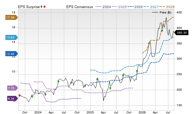Click the 2025 label on the time axis
192x114 pixels.
pyautogui.click(x=90, y=112)
